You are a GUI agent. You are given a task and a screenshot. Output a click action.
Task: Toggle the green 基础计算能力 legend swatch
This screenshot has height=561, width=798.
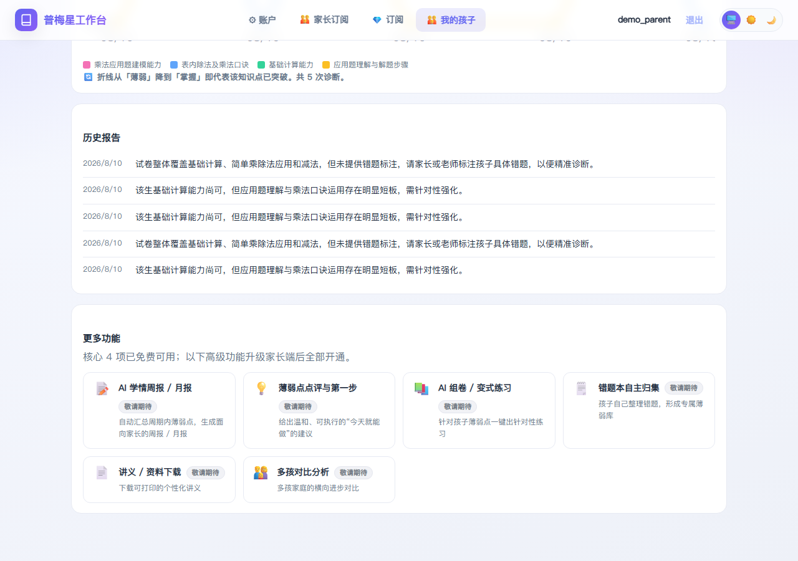coord(261,65)
